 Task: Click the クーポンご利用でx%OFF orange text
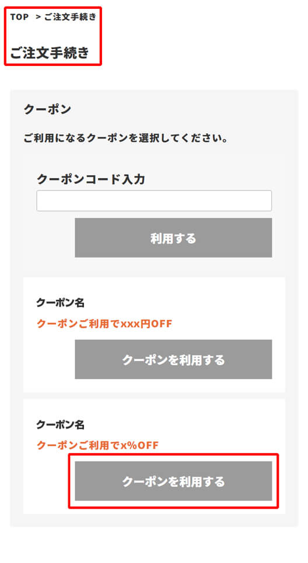[x=97, y=446]
